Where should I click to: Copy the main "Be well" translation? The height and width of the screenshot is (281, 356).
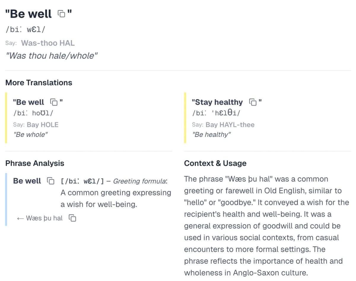tap(61, 14)
